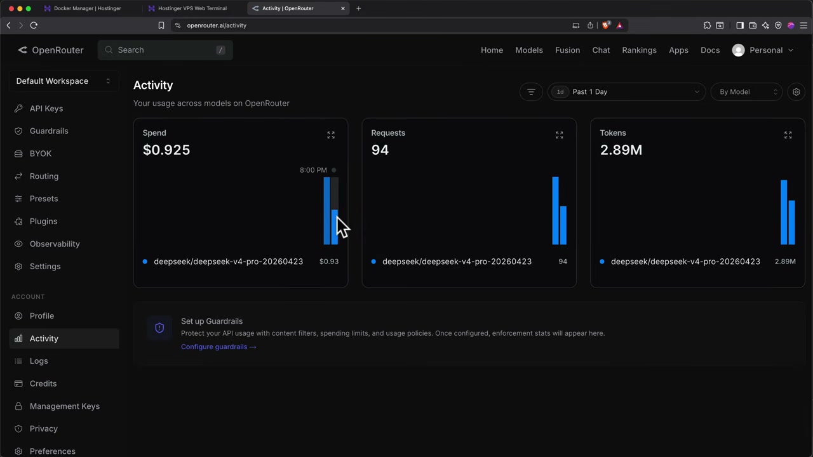Screen dimensions: 813x457
Task: Click the Brave Shields icon
Action: (x=606, y=25)
